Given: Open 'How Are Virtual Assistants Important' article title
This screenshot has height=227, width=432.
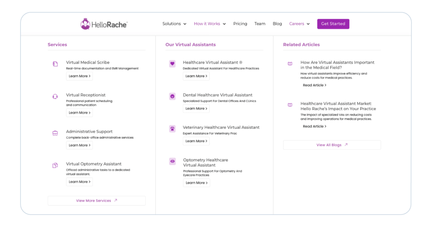Looking at the screenshot, I should (337, 65).
